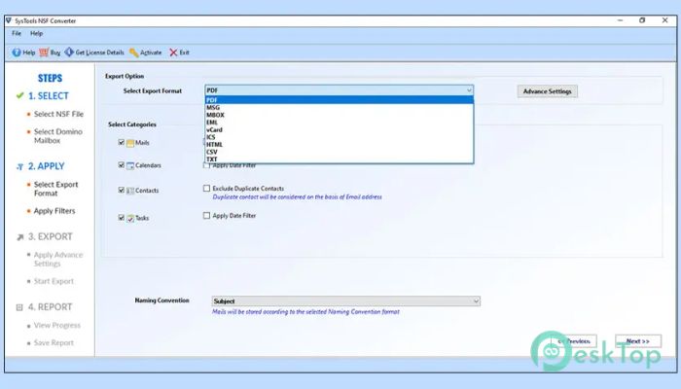The width and height of the screenshot is (681, 389).
Task: Select ICS in export format list
Action: click(x=340, y=137)
